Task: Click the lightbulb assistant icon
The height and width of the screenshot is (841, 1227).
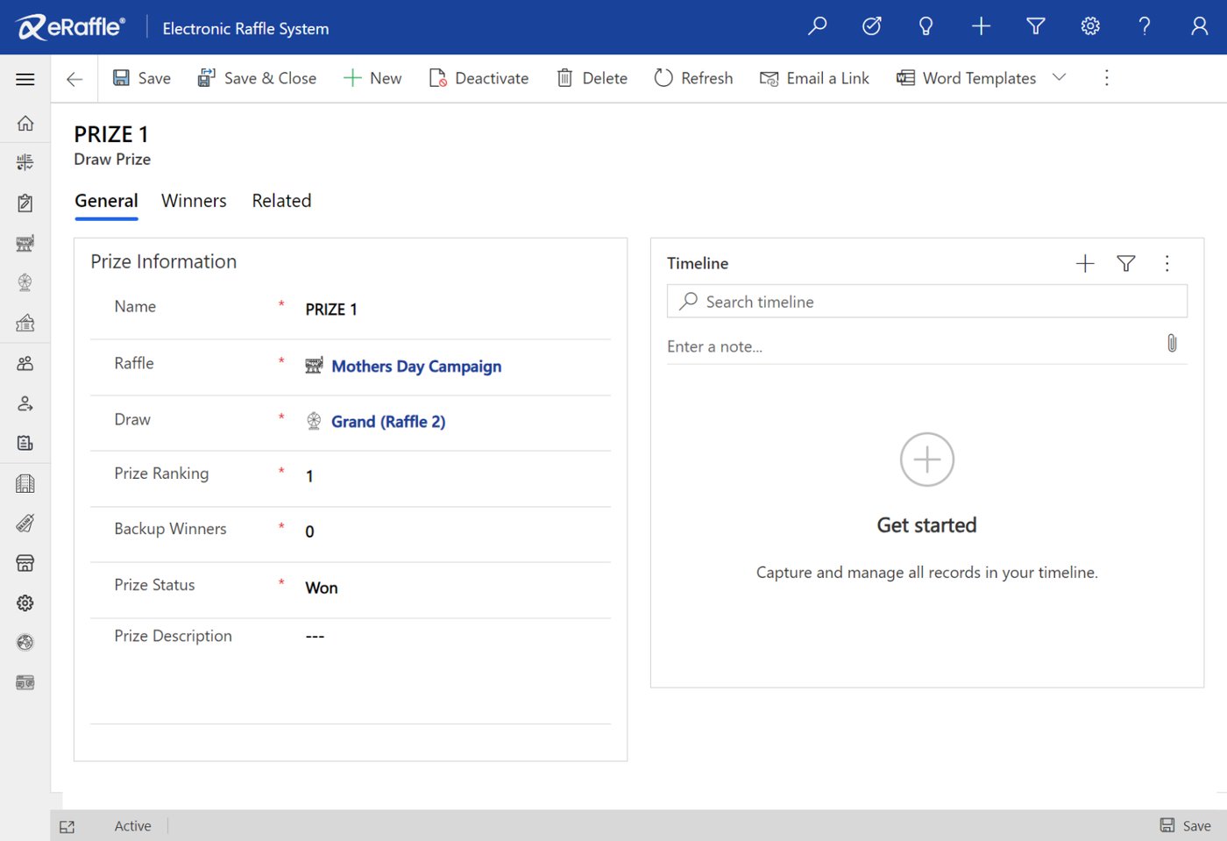Action: 926,26
